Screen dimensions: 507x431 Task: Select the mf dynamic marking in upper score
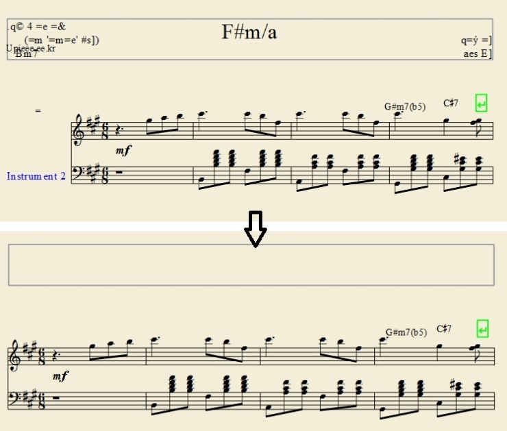click(x=124, y=150)
